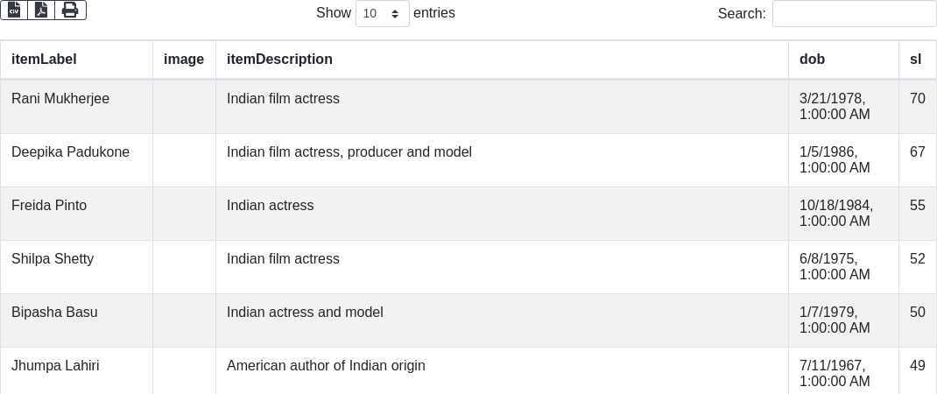Open the Show entries count dropdown

(x=382, y=14)
